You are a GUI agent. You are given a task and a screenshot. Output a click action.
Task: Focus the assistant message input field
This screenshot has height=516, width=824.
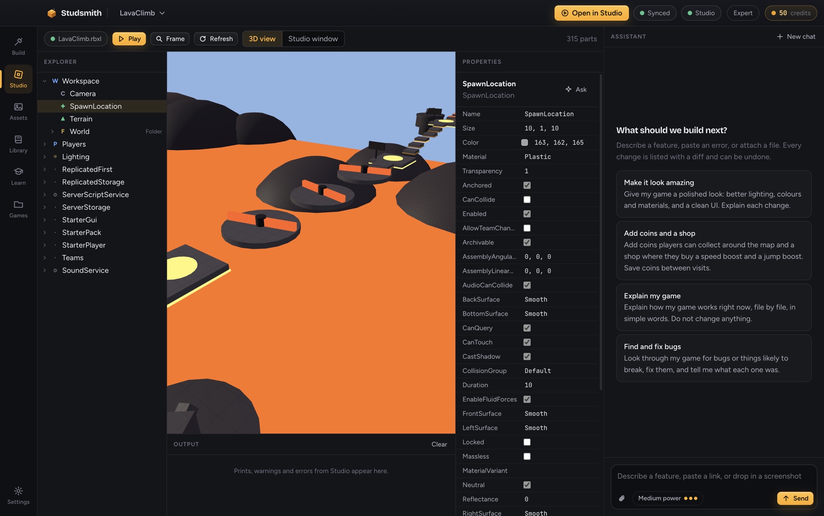pyautogui.click(x=714, y=476)
